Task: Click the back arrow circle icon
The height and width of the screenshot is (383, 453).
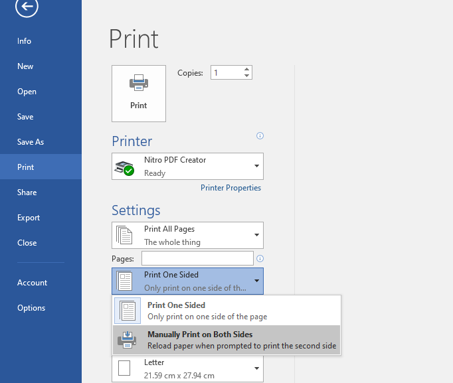Action: pos(27,7)
